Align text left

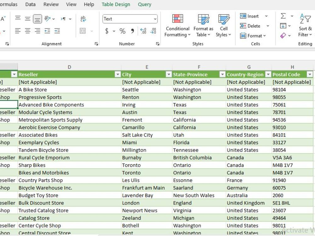coord(18,31)
